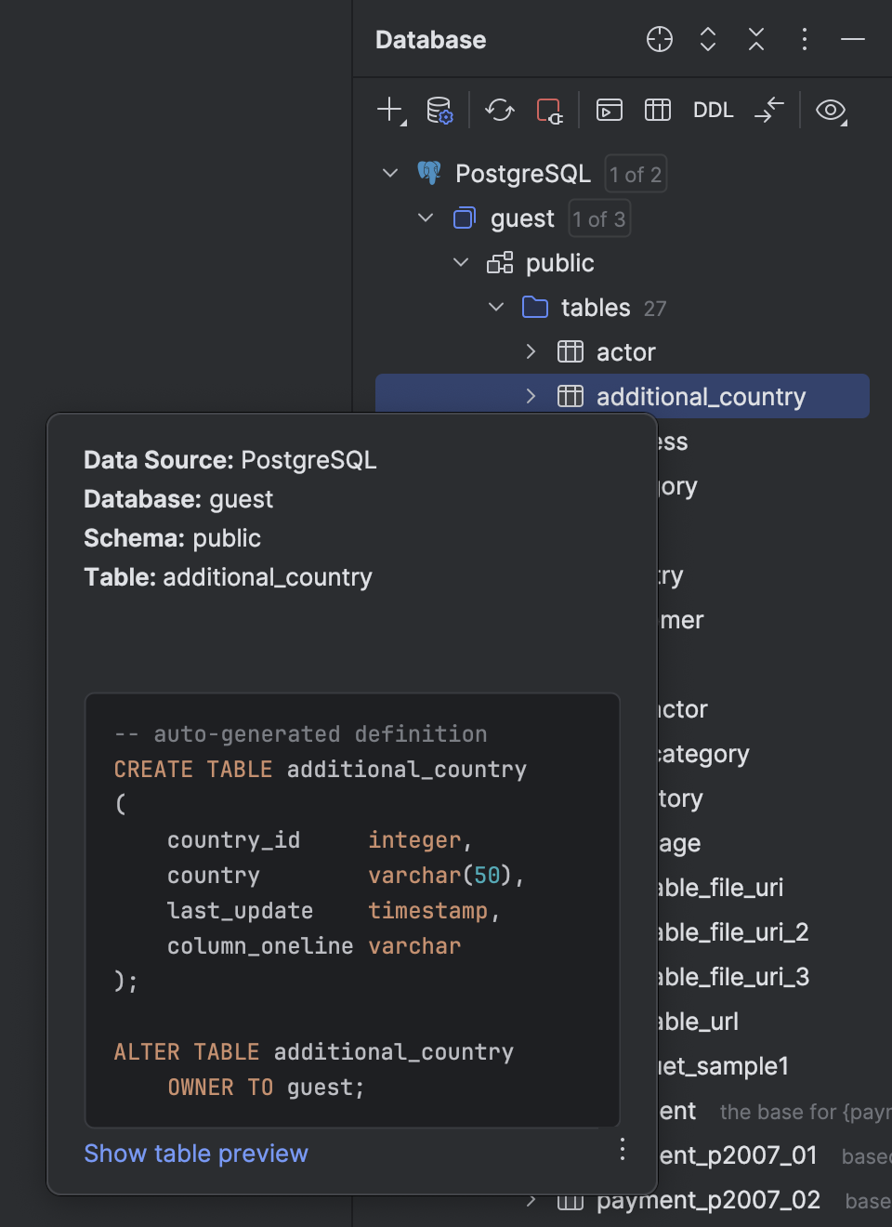Select opened file with the crosshair icon
This screenshot has height=1227, width=892.
(x=659, y=40)
